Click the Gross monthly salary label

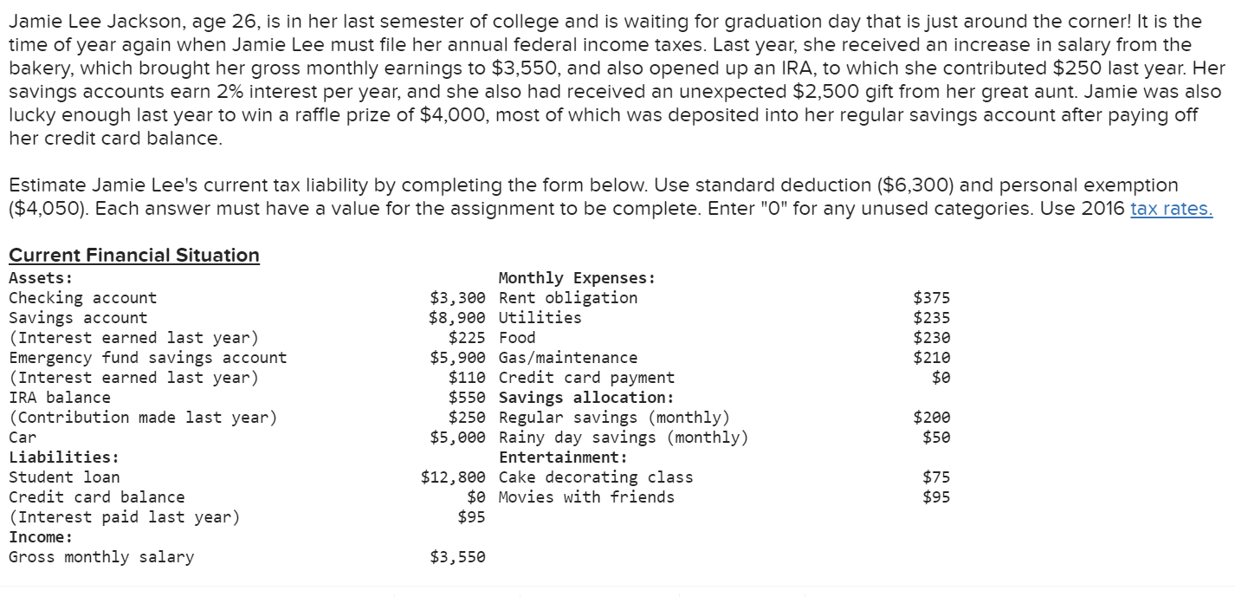tap(101, 557)
